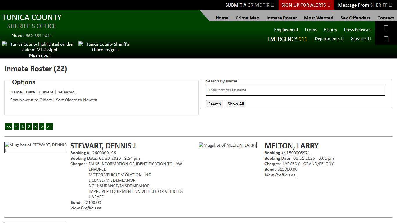Jump to page 3 of roster
The image size is (397, 223).
[35, 127]
